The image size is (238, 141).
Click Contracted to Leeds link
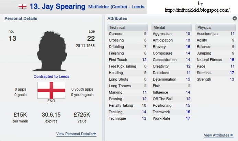(52, 77)
